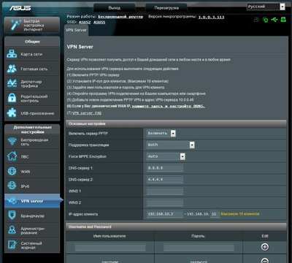The image size is (292, 263).
Task: Select Карта сети menu label
Action: coord(31,54)
